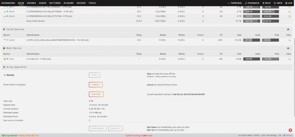295x137 pixels.
Task: Cancel the running Parity-Check
Action: point(96,85)
